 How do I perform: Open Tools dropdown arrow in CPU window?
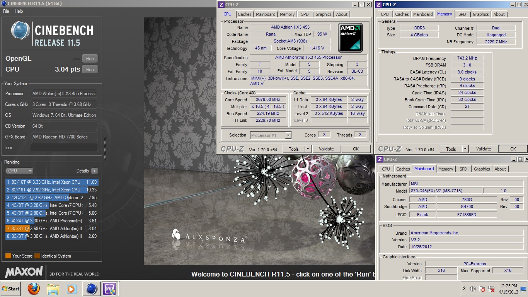[x=308, y=149]
